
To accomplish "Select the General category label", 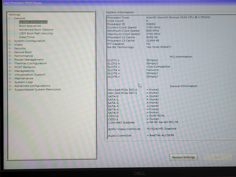I will (19, 18).
